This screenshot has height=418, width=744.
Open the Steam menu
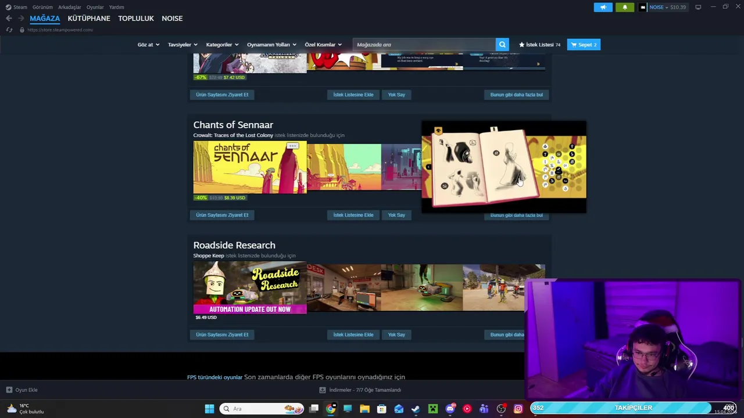(x=16, y=7)
